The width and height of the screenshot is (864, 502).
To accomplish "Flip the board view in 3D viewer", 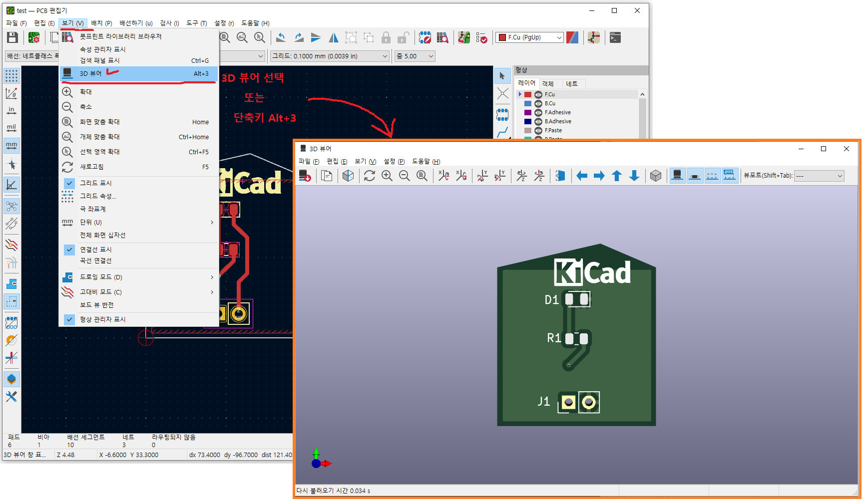I will [x=560, y=176].
